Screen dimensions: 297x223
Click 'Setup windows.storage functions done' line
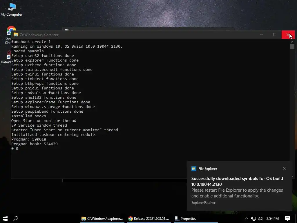click(53, 107)
